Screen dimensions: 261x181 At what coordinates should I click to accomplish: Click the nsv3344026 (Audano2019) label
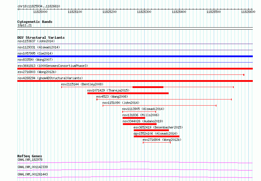tap(143, 121)
